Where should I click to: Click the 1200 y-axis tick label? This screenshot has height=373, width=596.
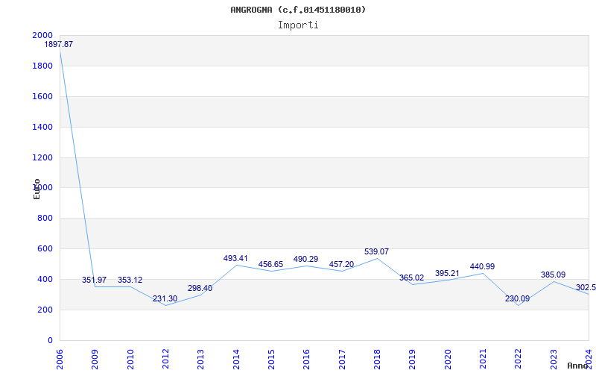tap(42, 157)
